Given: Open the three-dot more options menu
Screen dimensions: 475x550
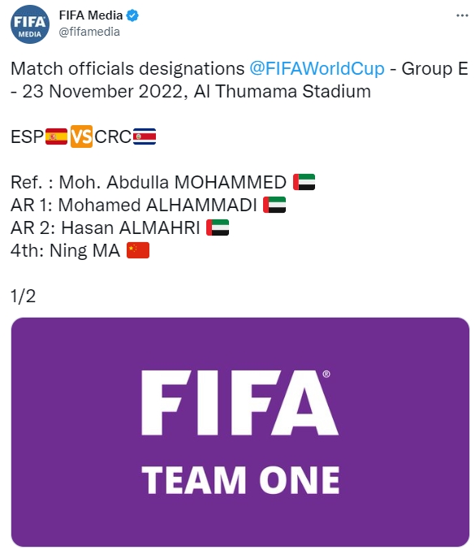Looking at the screenshot, I should (462, 15).
